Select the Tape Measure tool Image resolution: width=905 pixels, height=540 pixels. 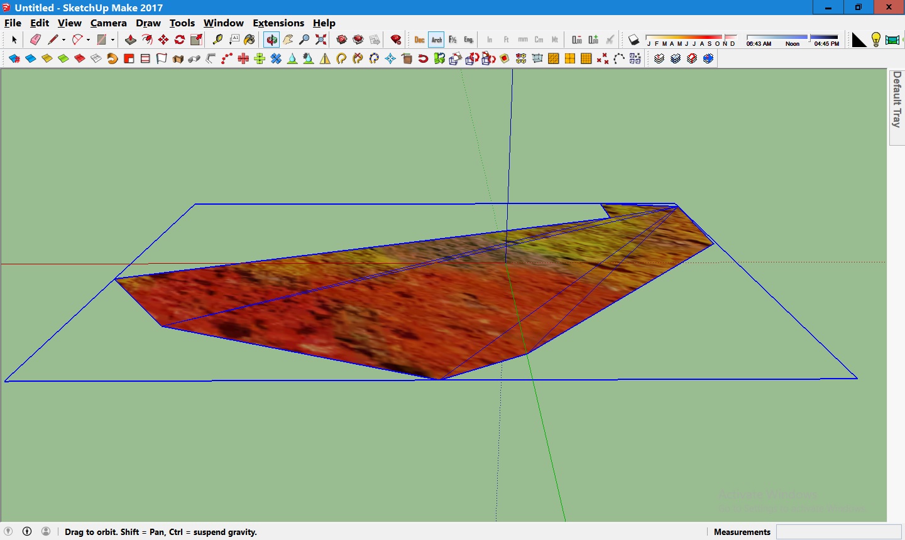(217, 40)
